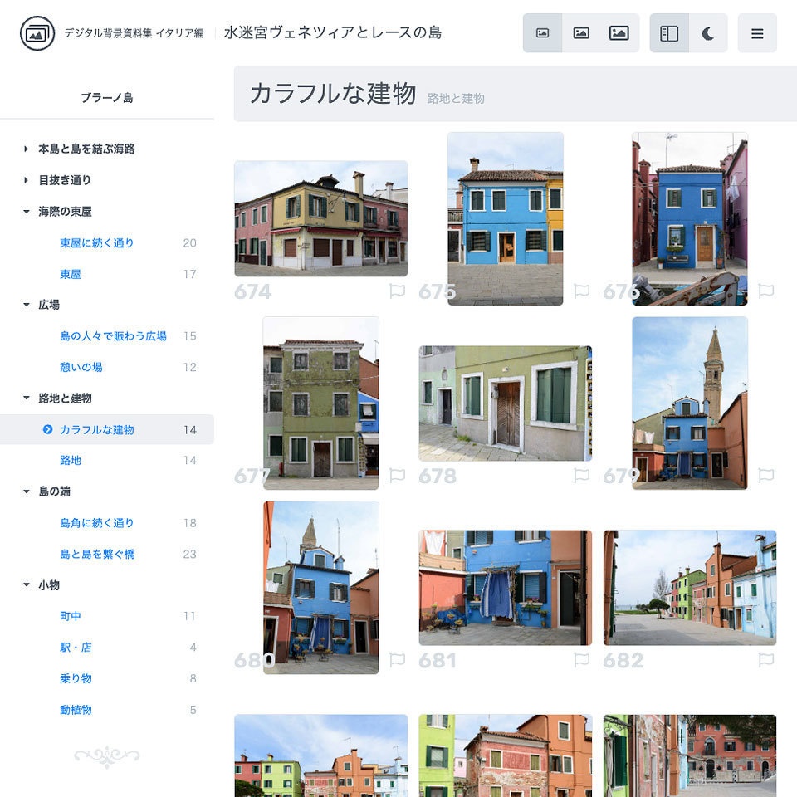The width and height of the screenshot is (797, 797).
Task: Collapse 小物 tree section
Action: pos(26,584)
